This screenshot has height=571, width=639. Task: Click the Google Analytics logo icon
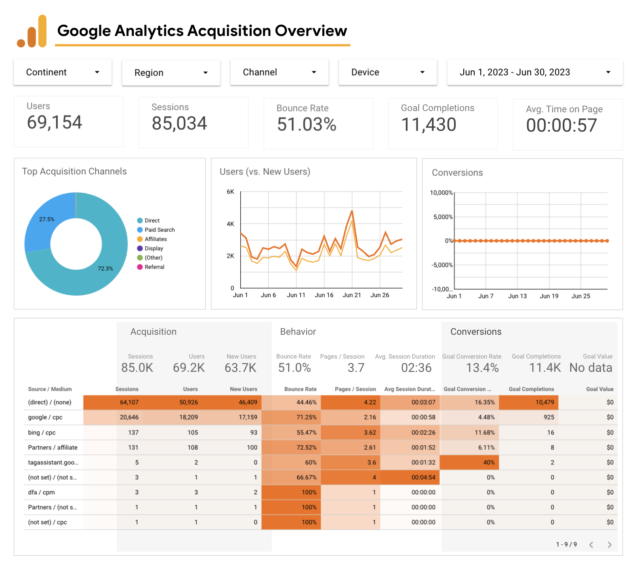pyautogui.click(x=32, y=32)
